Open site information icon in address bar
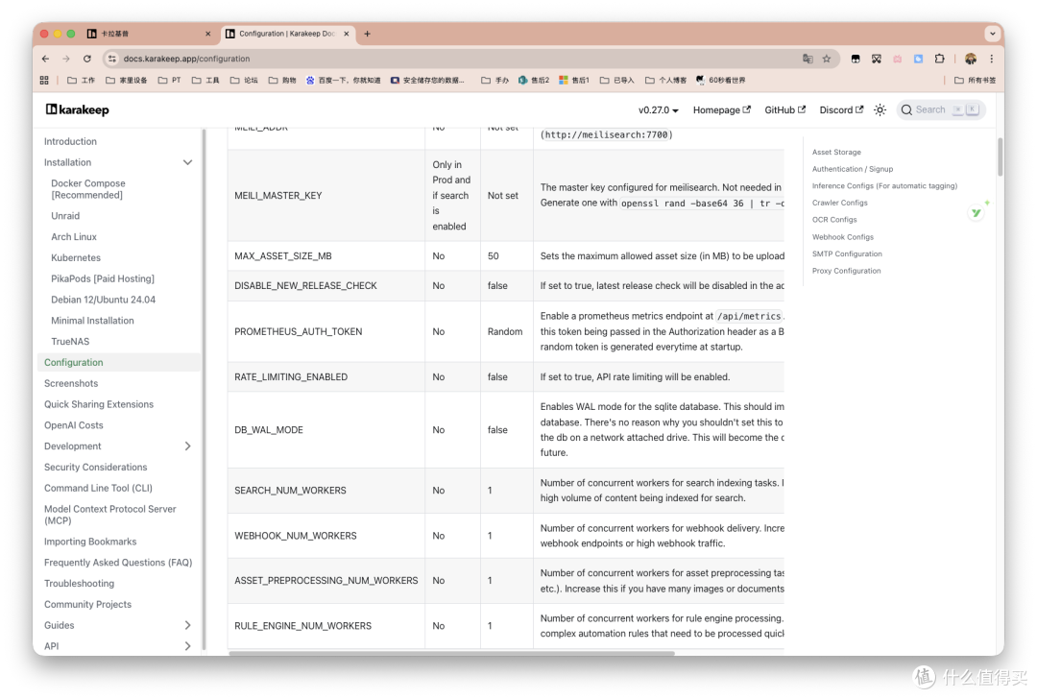Screen dimensions: 1037x699 point(112,59)
